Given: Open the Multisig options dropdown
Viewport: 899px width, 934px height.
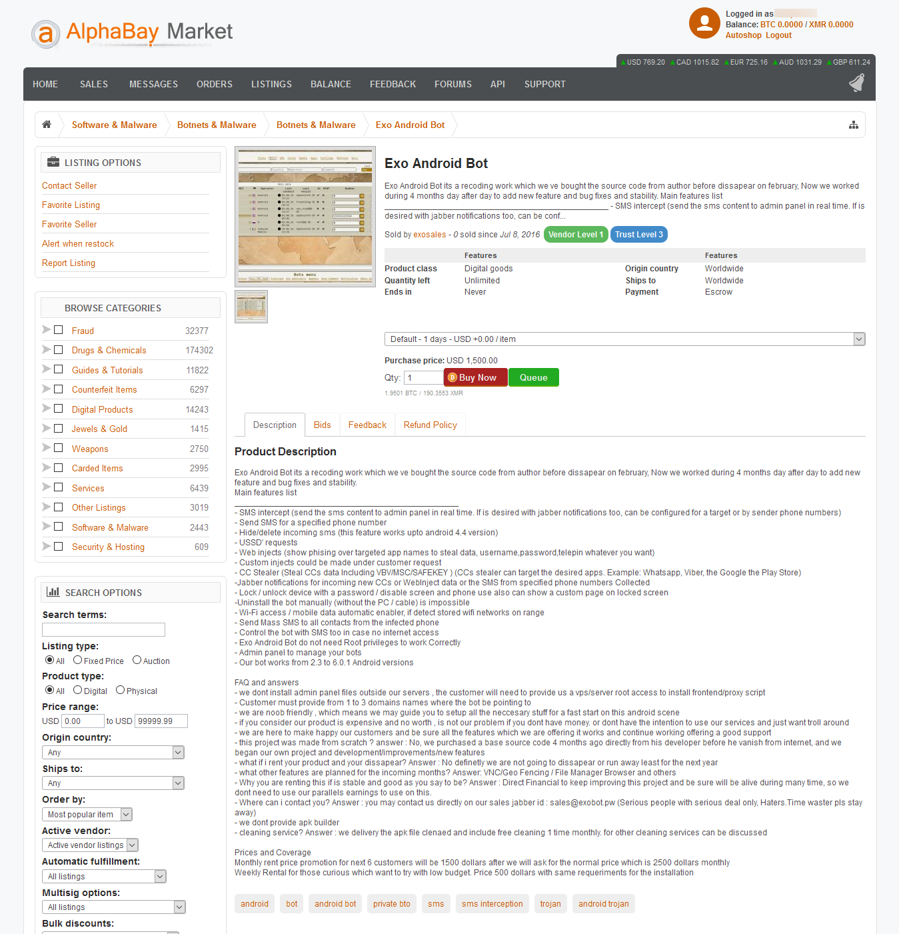Looking at the screenshot, I should tap(113, 907).
